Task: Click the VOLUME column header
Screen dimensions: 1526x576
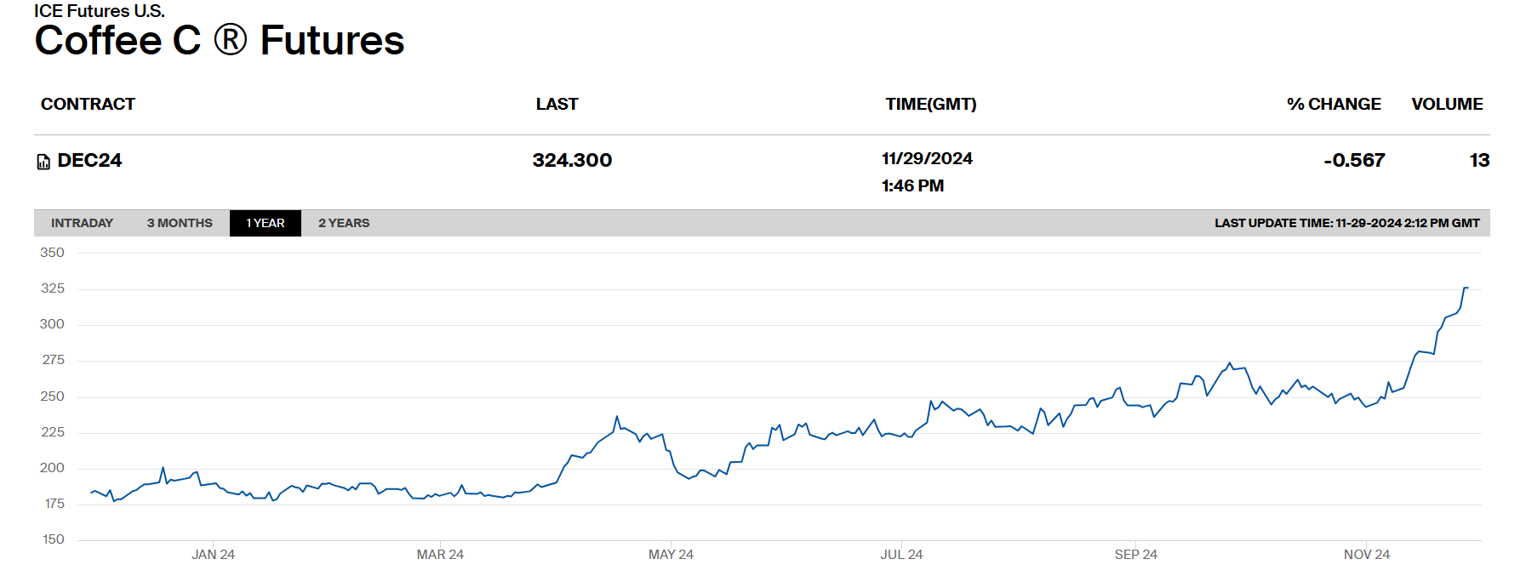Action: [1447, 104]
